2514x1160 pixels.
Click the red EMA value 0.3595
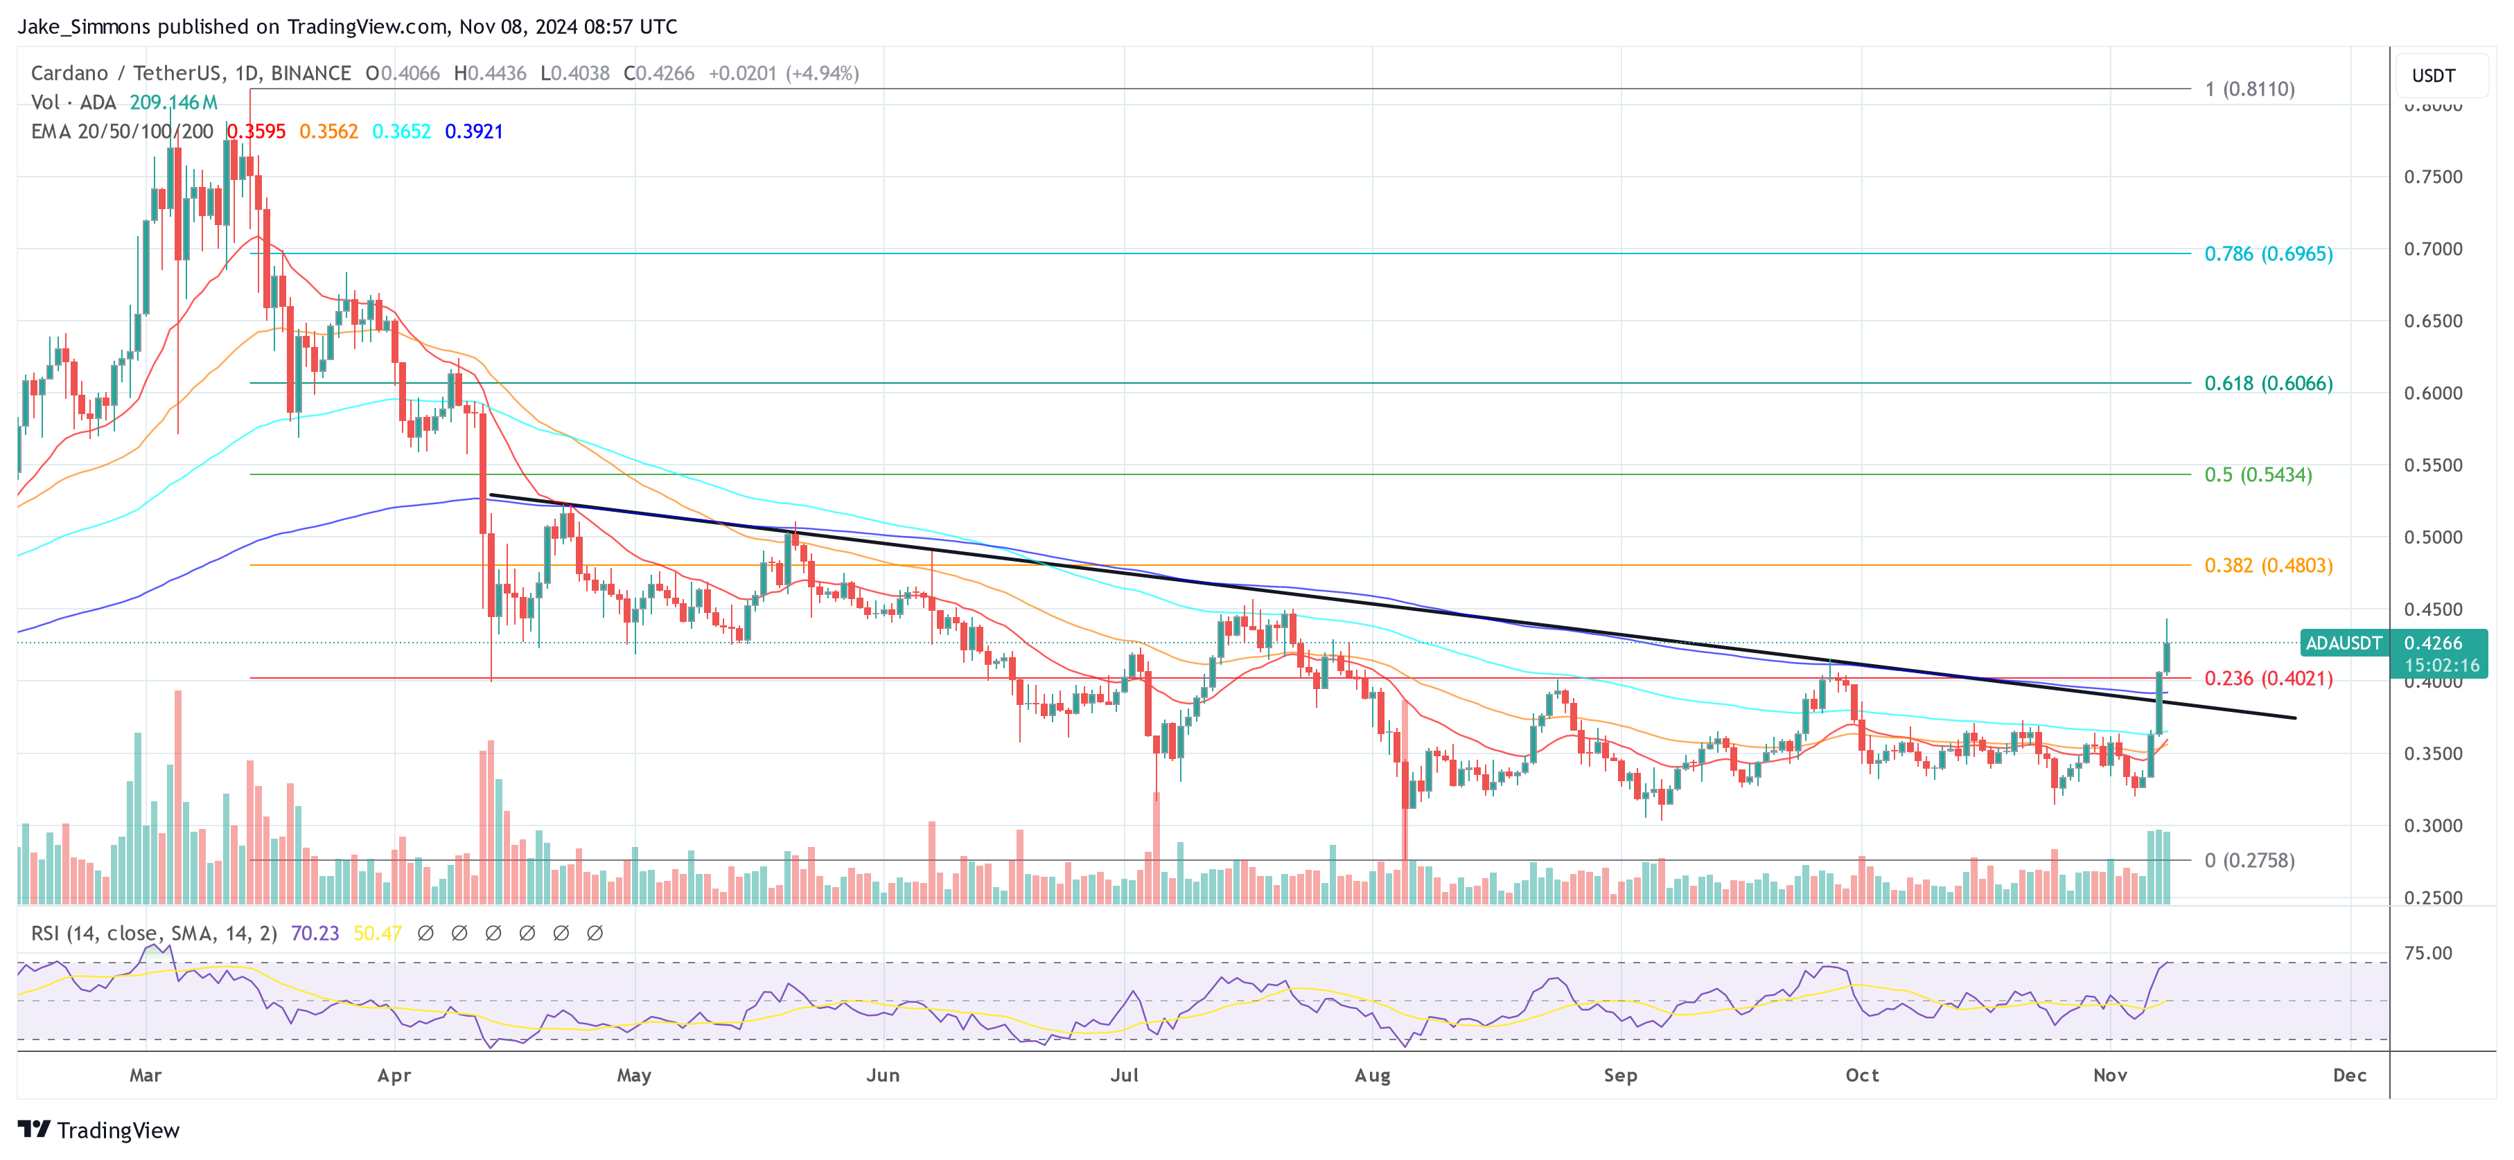coord(256,130)
